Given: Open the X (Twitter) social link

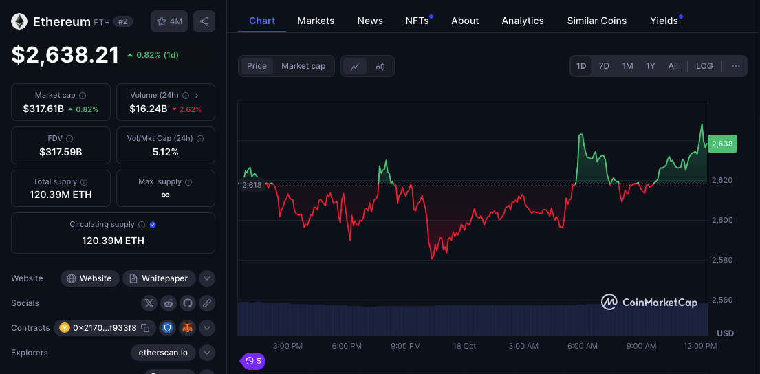Looking at the screenshot, I should (x=149, y=303).
